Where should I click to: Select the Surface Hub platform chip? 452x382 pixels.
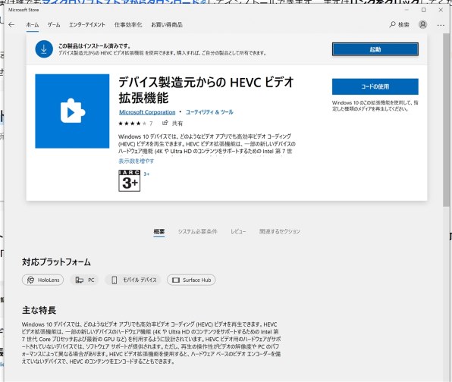click(191, 280)
